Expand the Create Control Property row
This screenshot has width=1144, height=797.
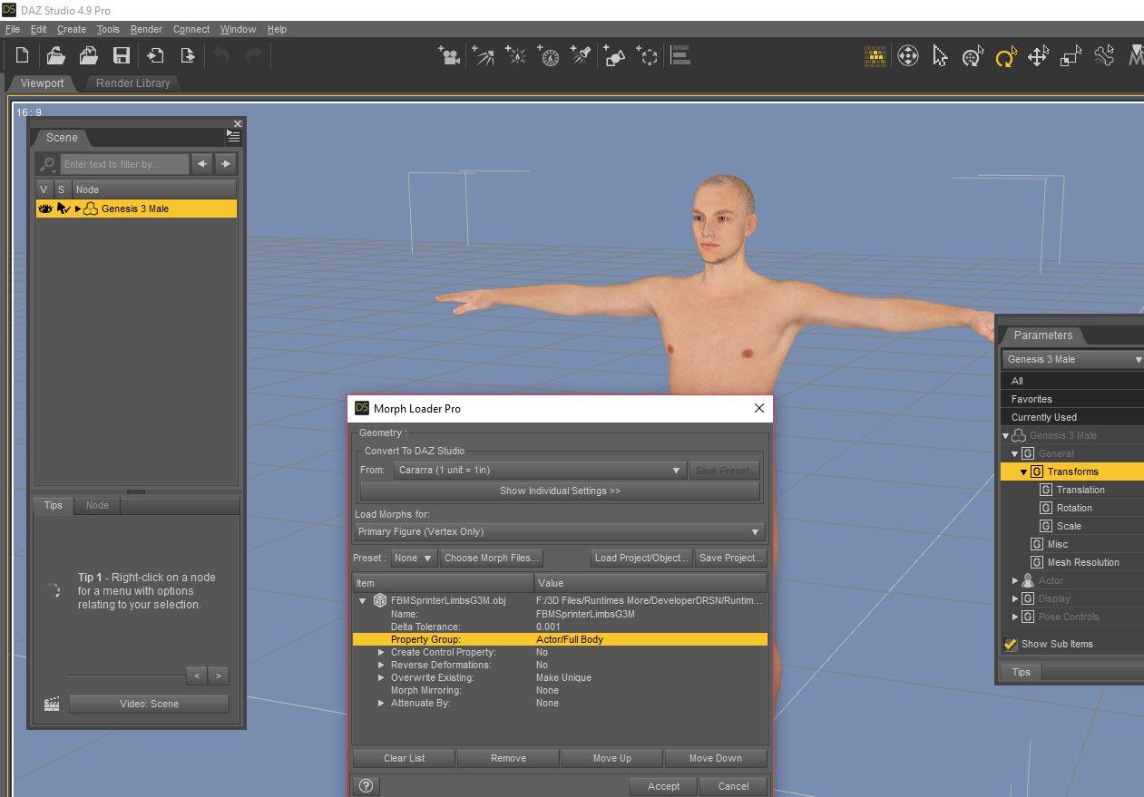click(381, 652)
